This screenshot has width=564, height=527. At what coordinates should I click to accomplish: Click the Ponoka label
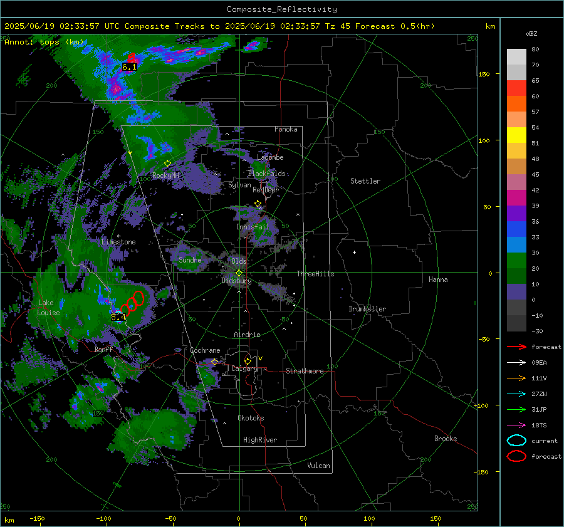pos(286,129)
